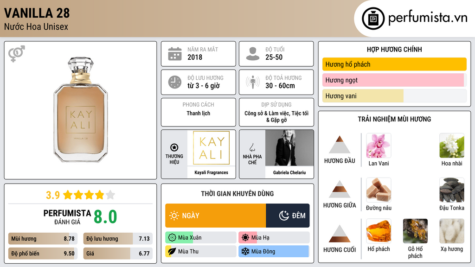
Task: Click the sillage projection icon
Action: tap(252, 82)
